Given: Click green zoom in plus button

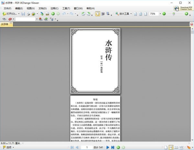Looking at the screenshot, I should 187,14.
